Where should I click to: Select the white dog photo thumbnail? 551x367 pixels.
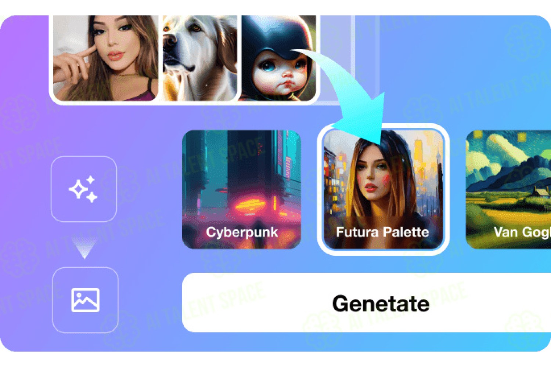click(x=199, y=58)
